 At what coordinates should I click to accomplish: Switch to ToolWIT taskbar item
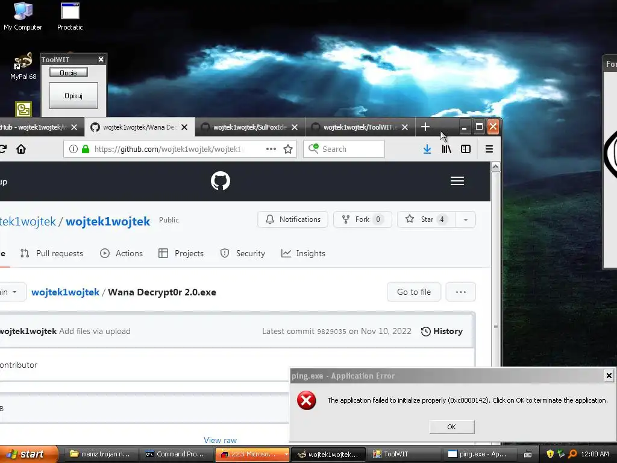(x=403, y=454)
